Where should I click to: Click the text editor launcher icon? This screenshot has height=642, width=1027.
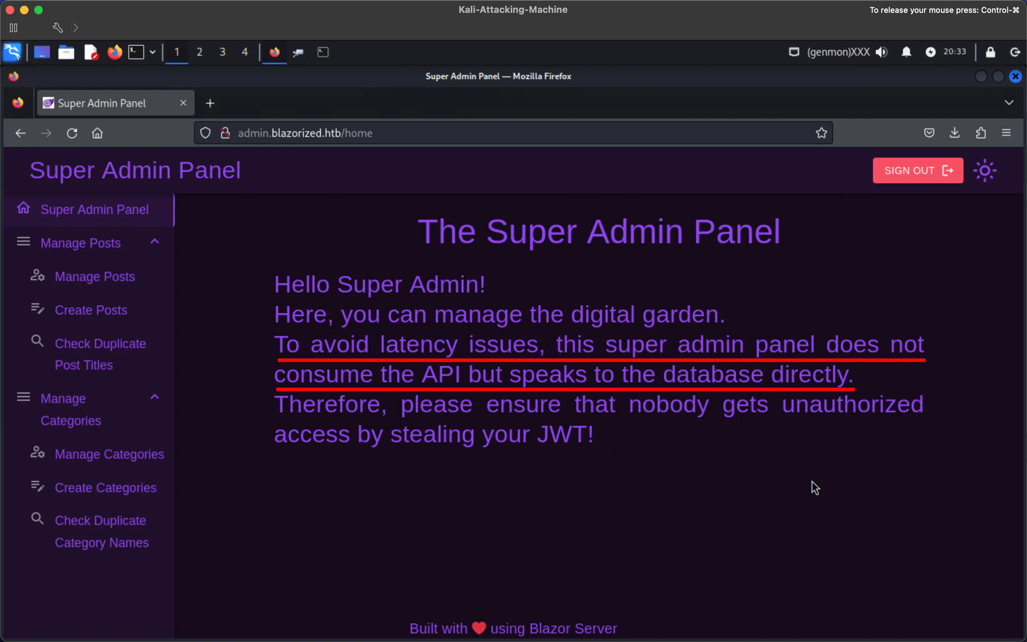[91, 52]
